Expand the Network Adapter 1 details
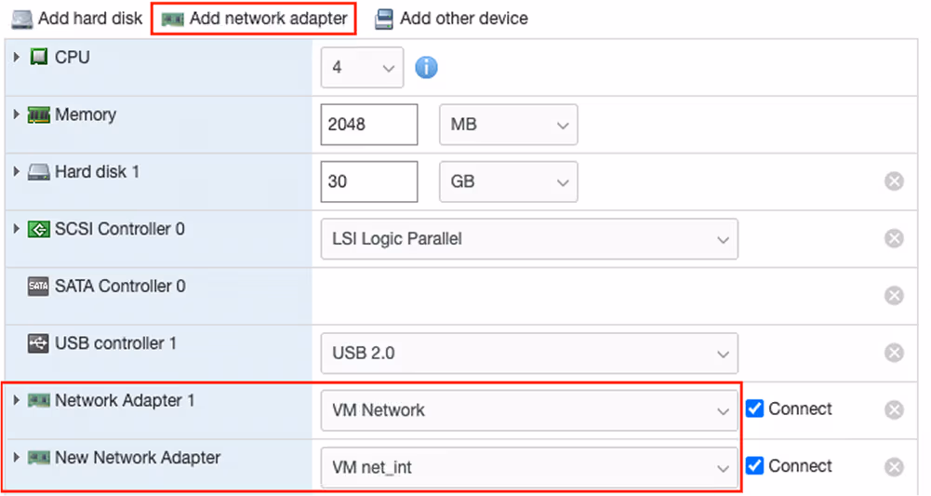The image size is (931, 496). (x=17, y=400)
